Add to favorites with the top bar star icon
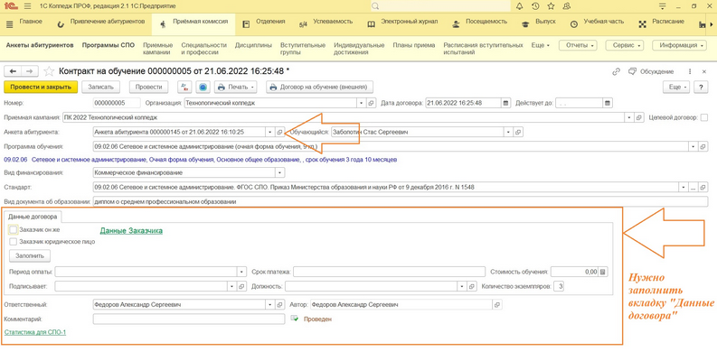The image size is (717, 361). [551, 6]
